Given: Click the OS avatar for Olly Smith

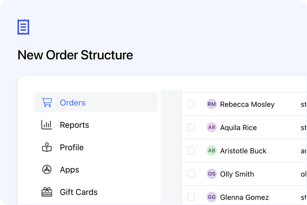Looking at the screenshot, I should (212, 173).
